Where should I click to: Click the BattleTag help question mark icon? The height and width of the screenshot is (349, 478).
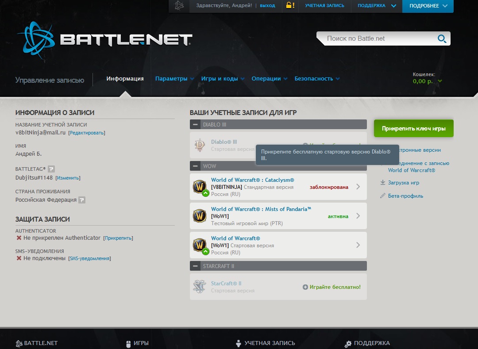click(x=51, y=169)
